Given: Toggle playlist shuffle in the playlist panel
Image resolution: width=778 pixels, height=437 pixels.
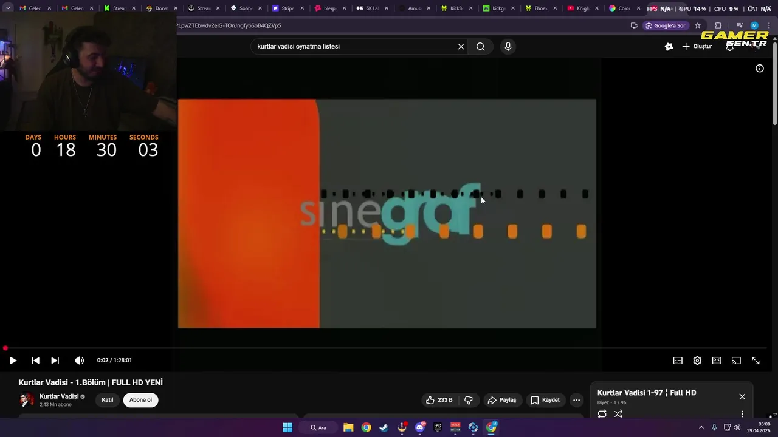Looking at the screenshot, I should coord(618,414).
